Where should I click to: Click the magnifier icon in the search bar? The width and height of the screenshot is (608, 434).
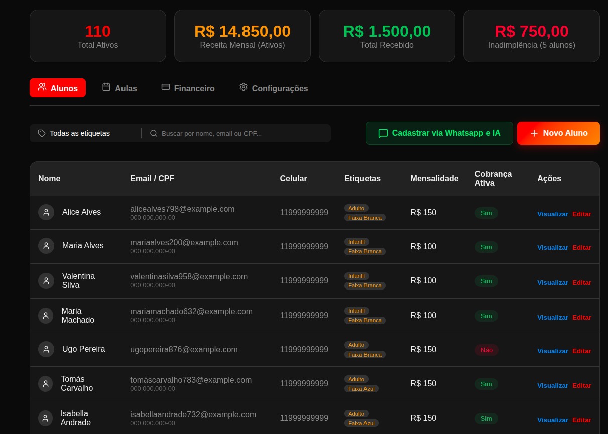(154, 133)
